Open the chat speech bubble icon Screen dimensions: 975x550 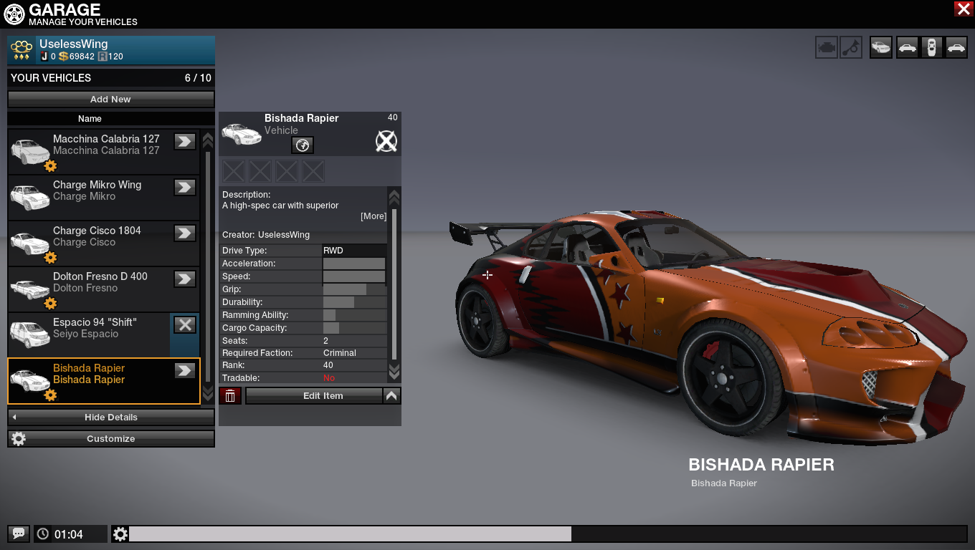click(x=19, y=534)
